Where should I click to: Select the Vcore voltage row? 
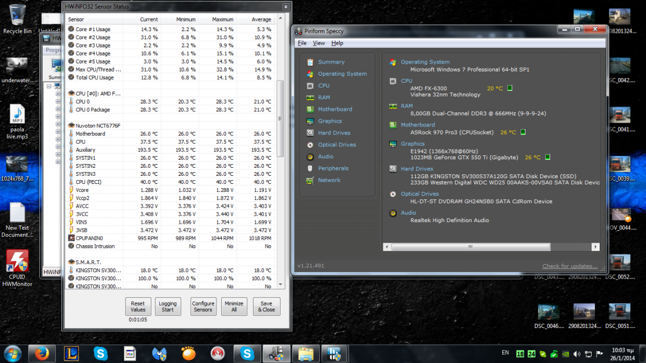pyautogui.click(x=171, y=190)
